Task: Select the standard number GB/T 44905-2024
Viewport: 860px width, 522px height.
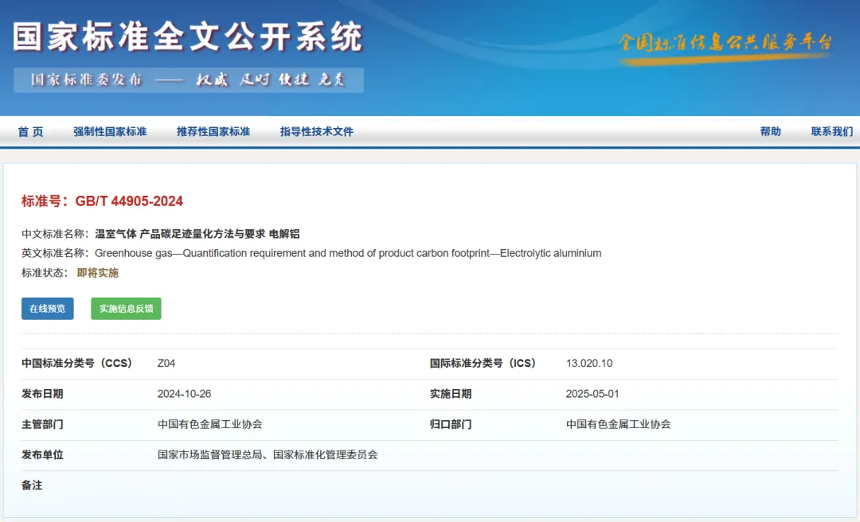Action: click(130, 201)
